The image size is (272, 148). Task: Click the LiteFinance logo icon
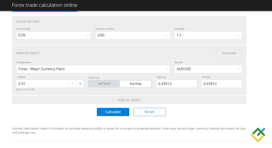[258, 134]
